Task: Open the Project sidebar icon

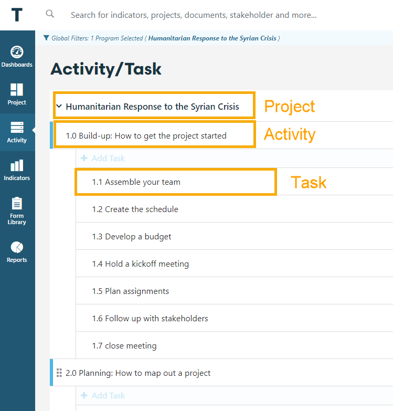Action: click(17, 94)
